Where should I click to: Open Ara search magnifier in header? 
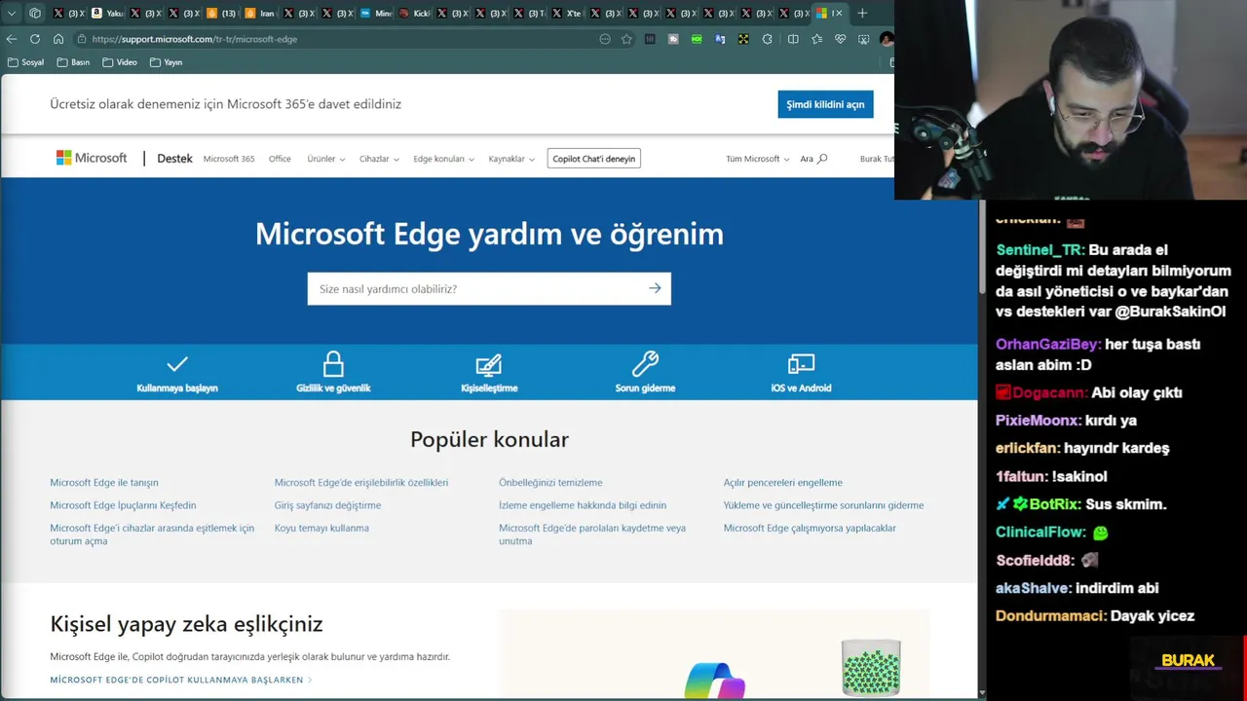pos(813,159)
